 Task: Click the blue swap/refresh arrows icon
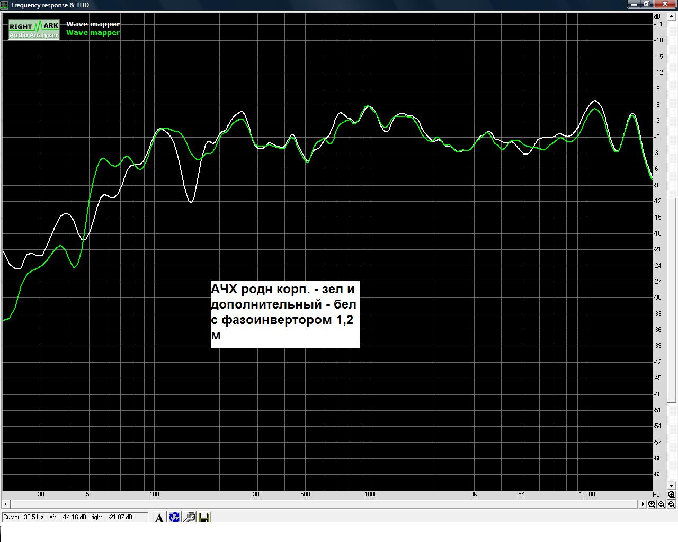pos(174,518)
